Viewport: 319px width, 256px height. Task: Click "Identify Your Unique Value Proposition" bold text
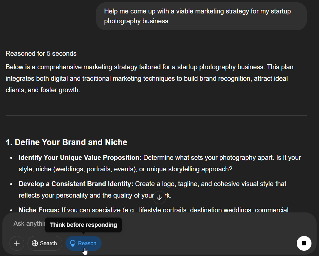click(80, 158)
